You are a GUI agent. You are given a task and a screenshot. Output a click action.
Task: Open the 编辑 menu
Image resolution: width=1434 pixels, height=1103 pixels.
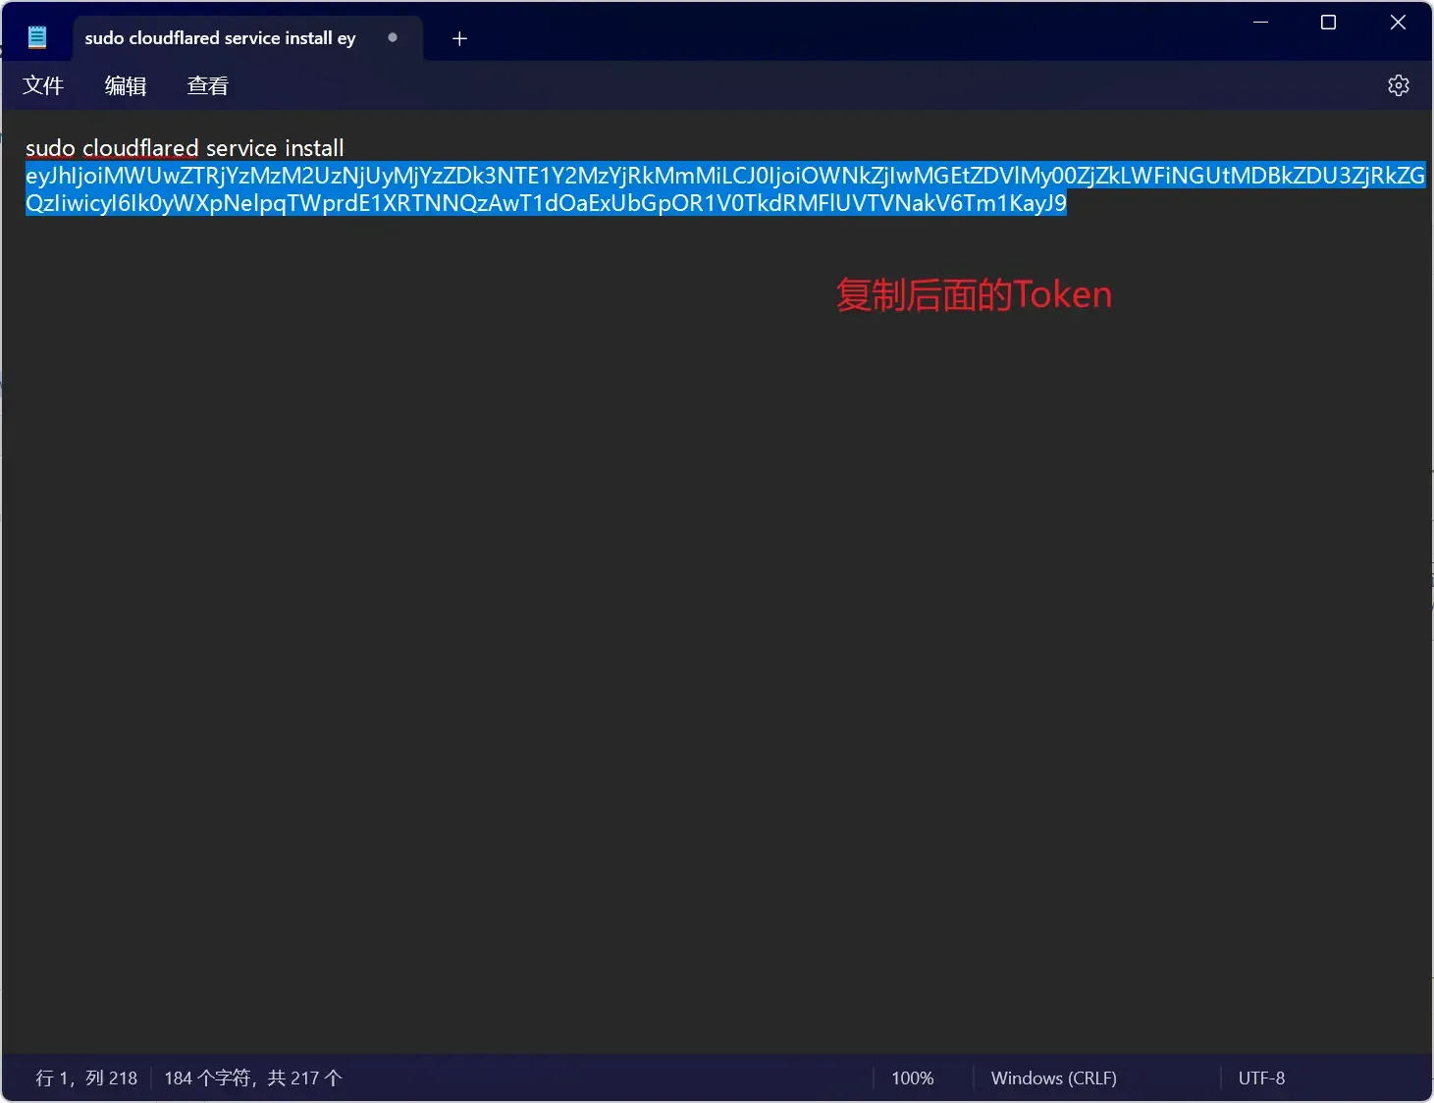click(126, 85)
